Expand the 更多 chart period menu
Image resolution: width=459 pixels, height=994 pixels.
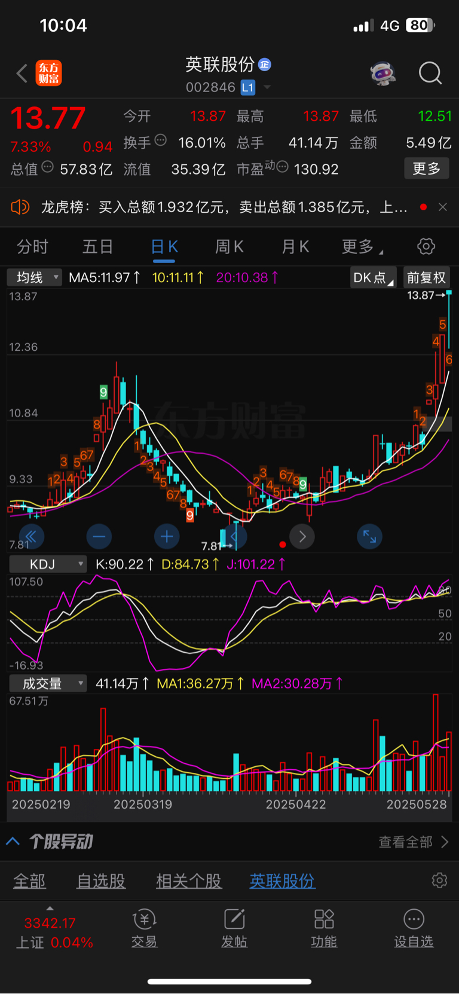click(x=362, y=247)
